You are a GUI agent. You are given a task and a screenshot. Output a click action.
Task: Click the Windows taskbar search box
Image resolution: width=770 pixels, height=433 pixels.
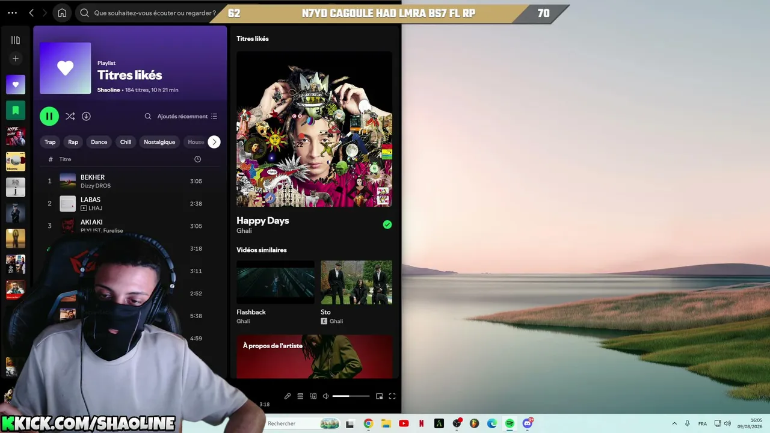point(303,423)
